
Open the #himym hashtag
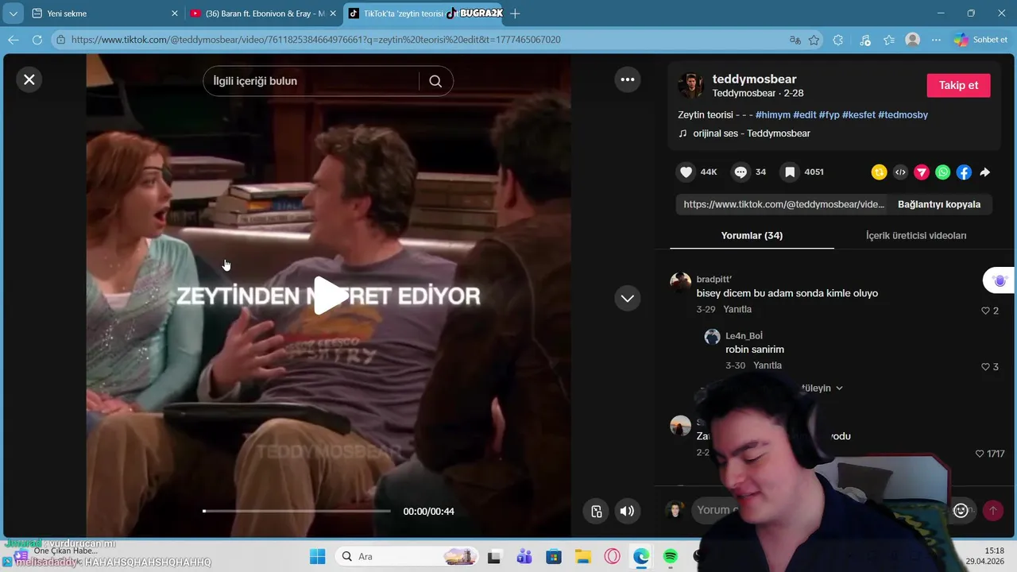[x=773, y=114]
